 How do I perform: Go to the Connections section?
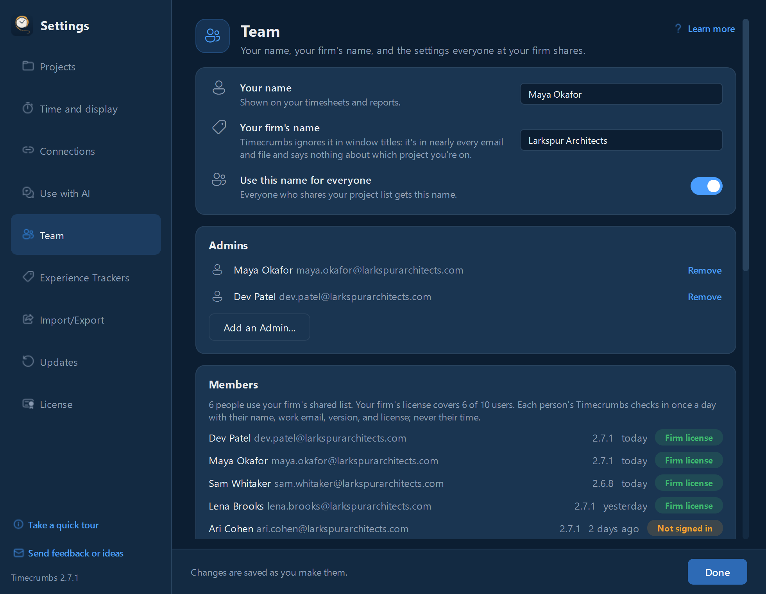point(86,151)
